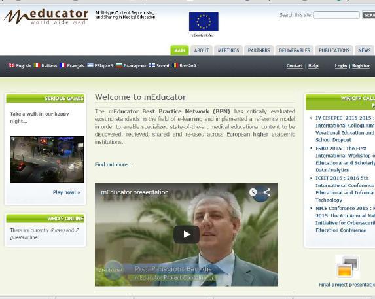Viewport: 375px width, 299px height.
Task: Click the WikiCFP calls panel header
Action: pyautogui.click(x=340, y=102)
